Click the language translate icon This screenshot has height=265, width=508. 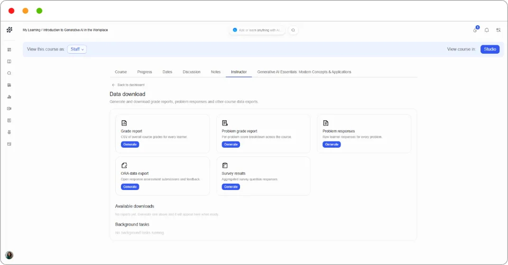499,30
